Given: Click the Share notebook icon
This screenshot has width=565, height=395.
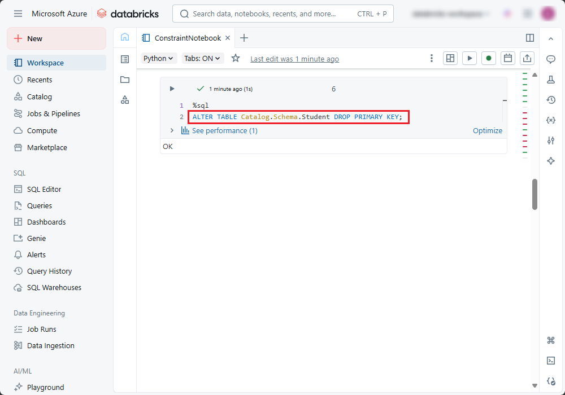Looking at the screenshot, I should [527, 58].
